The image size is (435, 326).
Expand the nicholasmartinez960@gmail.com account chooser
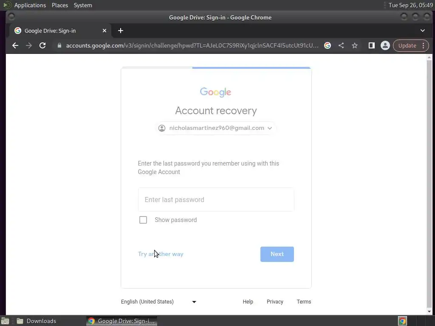(x=216, y=128)
